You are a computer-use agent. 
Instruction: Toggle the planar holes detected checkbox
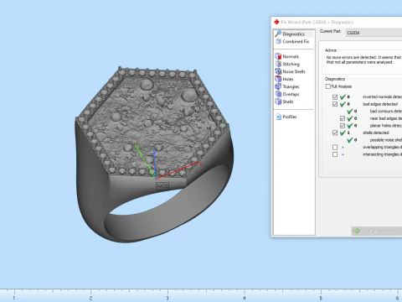343,126
